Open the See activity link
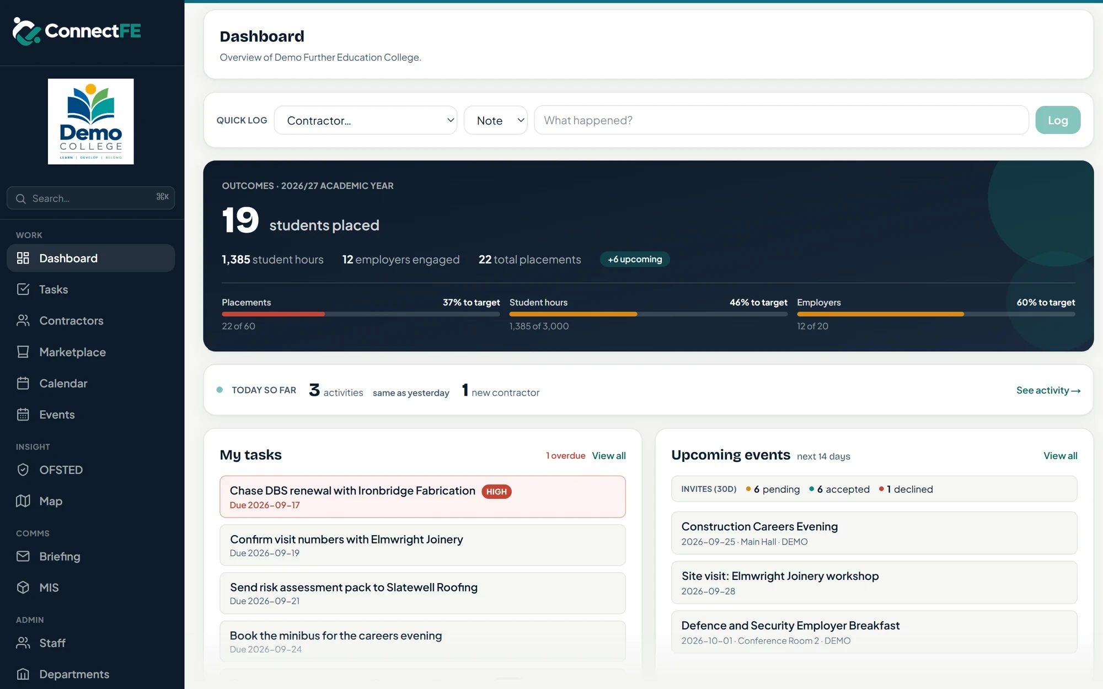Image resolution: width=1103 pixels, height=689 pixels. click(1048, 390)
